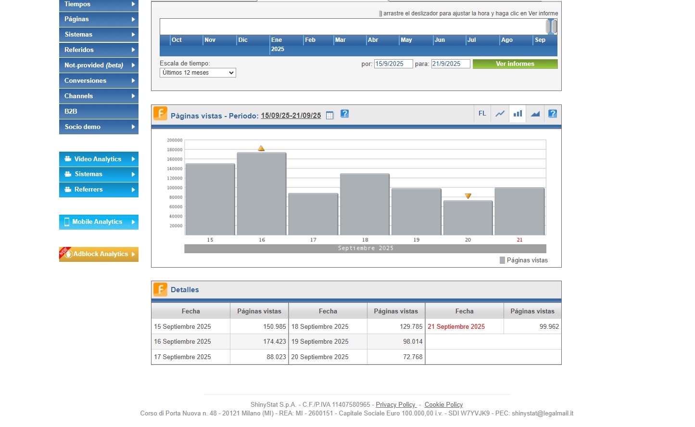Click the orange icon beside Páginas vistas title
The image size is (695, 427).
click(160, 114)
